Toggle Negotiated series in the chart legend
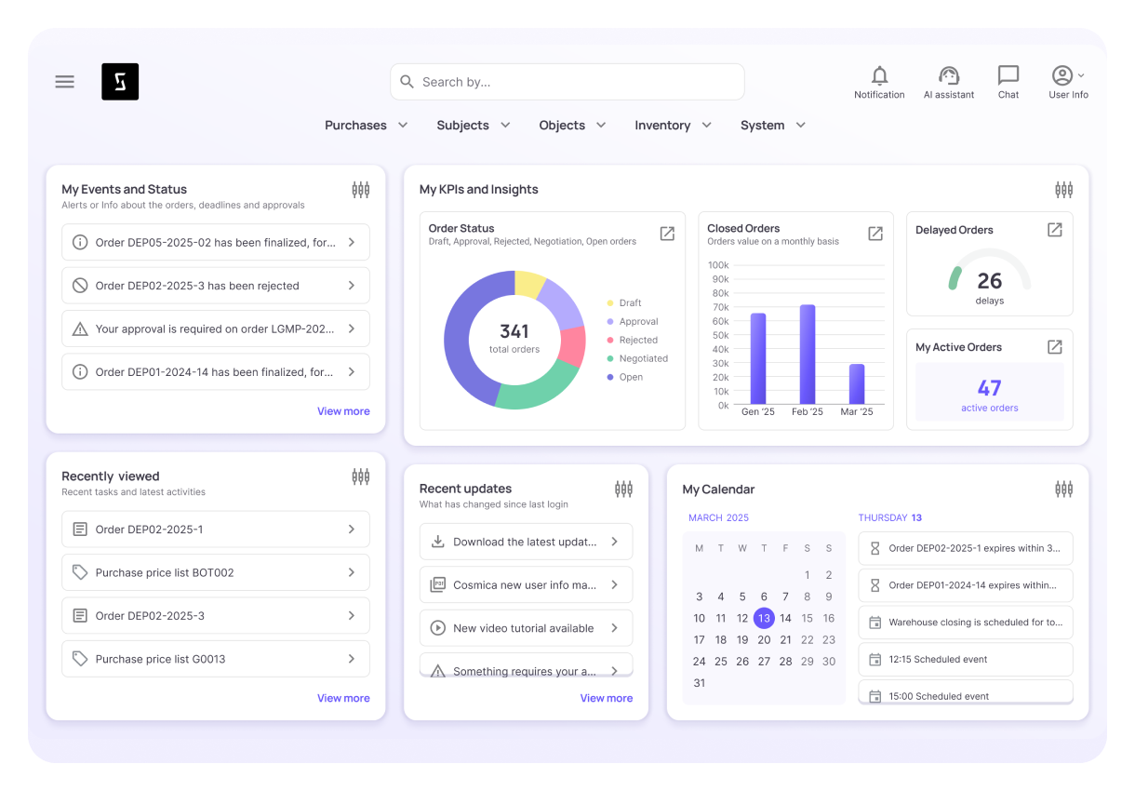Image resolution: width=1135 pixels, height=791 pixels. point(643,359)
